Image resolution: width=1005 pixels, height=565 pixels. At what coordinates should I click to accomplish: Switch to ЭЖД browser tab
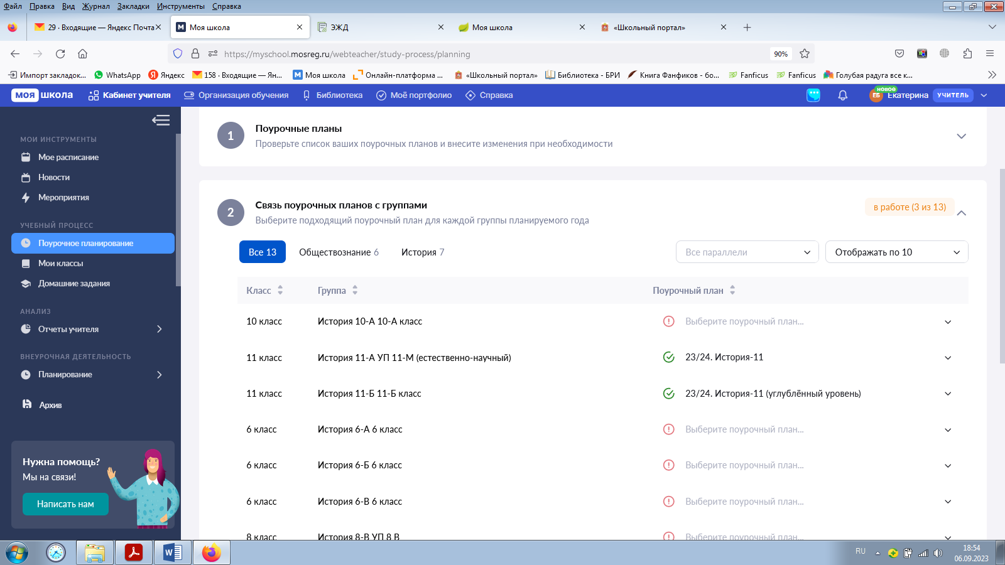(380, 28)
